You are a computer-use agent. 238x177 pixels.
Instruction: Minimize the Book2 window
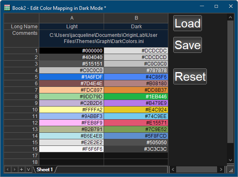202,6
